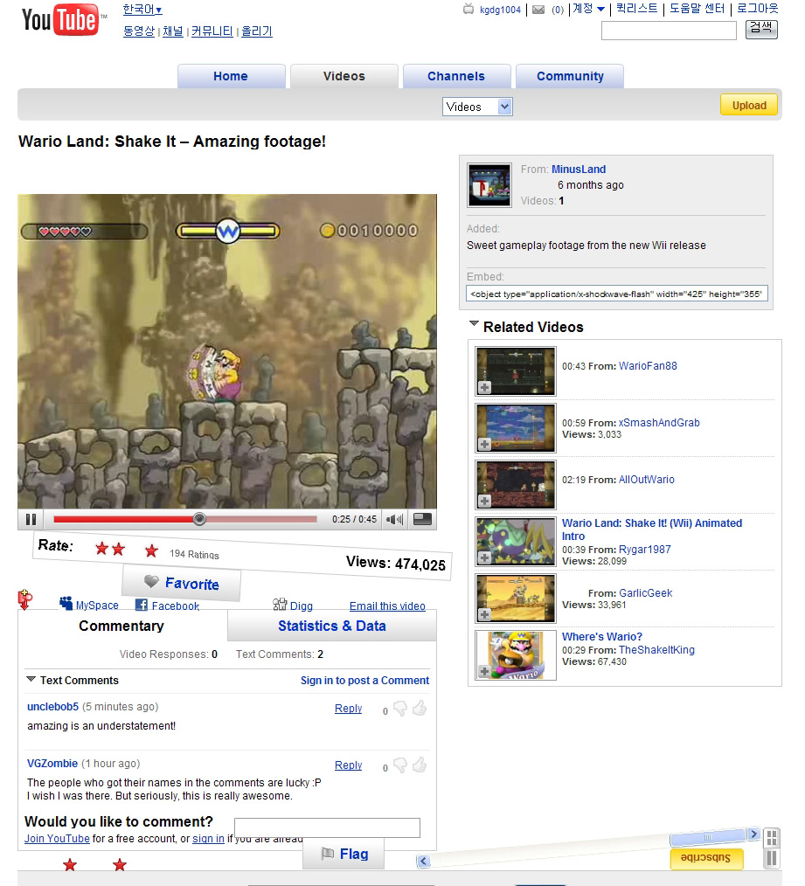Click thumbs up on unclebob5's comment
Image resolution: width=805 pixels, height=886 pixels.
[420, 708]
